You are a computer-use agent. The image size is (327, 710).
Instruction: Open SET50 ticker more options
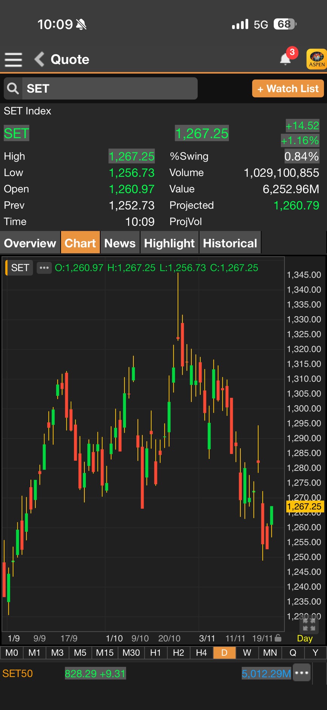pos(302,673)
